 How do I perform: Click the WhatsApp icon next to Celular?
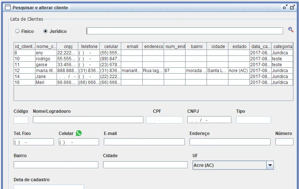(79, 133)
